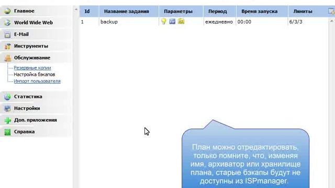This screenshot has width=335, height=188.
Task: Click the ежедневно period cell
Action: pos(220,22)
